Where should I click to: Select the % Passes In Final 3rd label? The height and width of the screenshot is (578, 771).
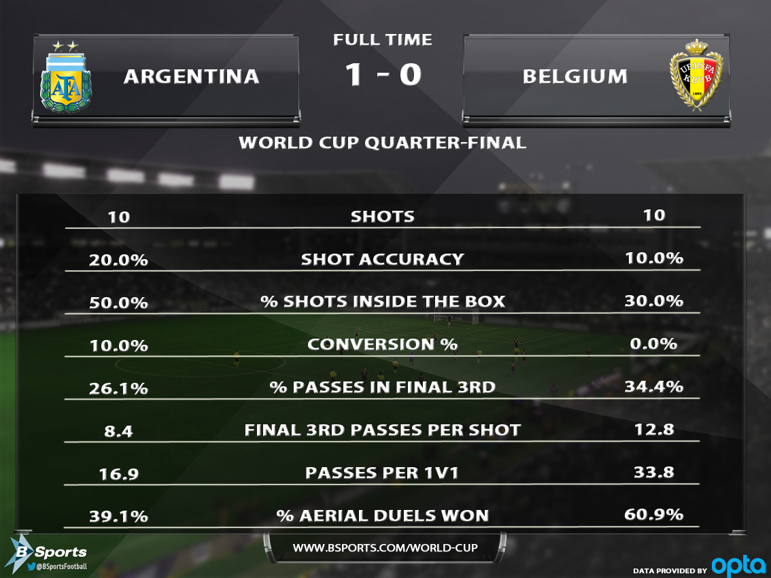(x=383, y=387)
